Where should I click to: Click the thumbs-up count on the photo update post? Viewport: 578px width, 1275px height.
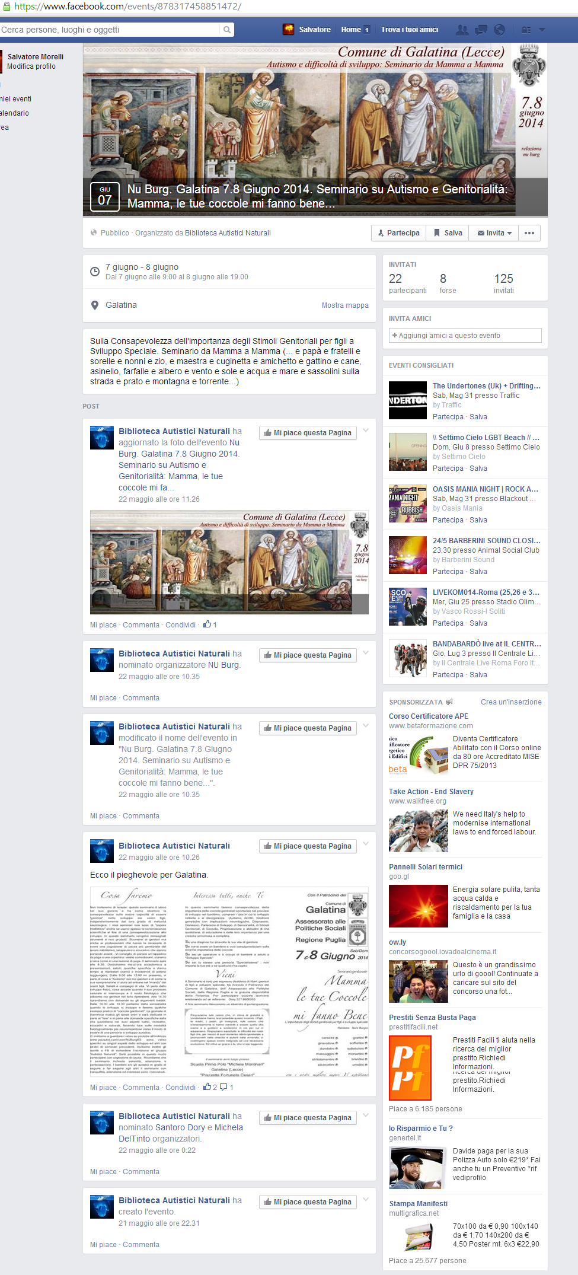210,624
